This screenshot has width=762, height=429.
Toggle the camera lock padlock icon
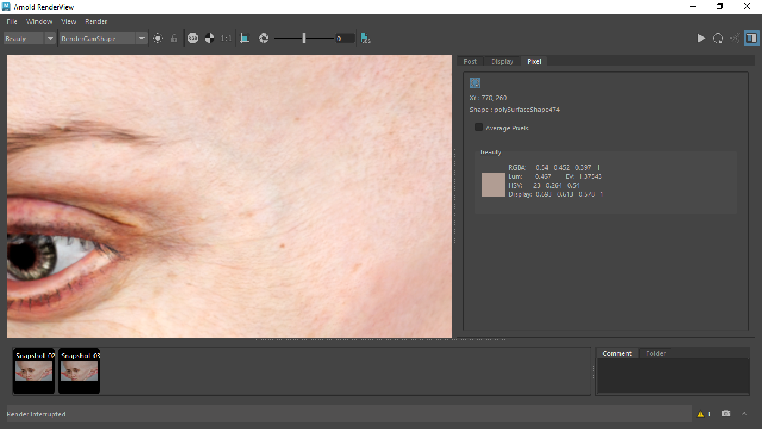pos(174,38)
